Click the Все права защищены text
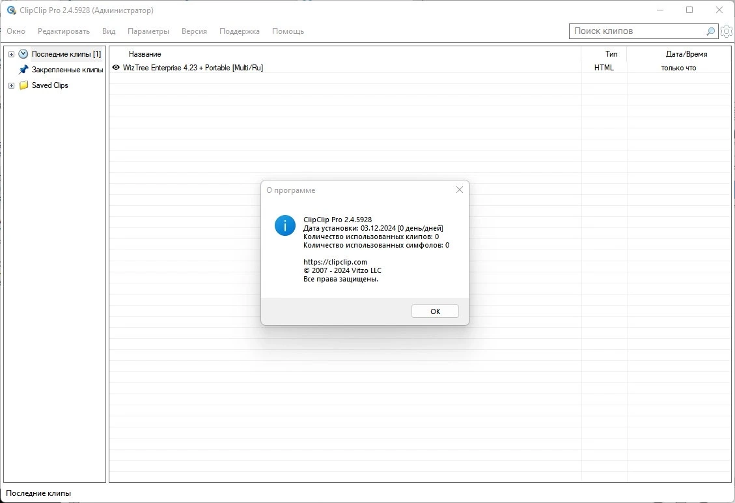Screen dimensions: 735x503 (x=340, y=279)
